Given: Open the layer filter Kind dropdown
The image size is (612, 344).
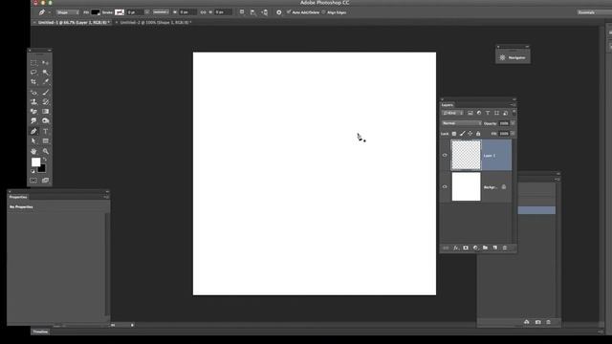Looking at the screenshot, I should (452, 113).
